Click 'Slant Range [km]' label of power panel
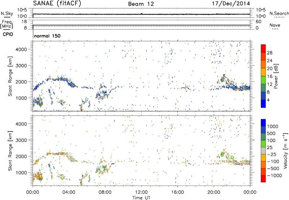 (10, 76)
